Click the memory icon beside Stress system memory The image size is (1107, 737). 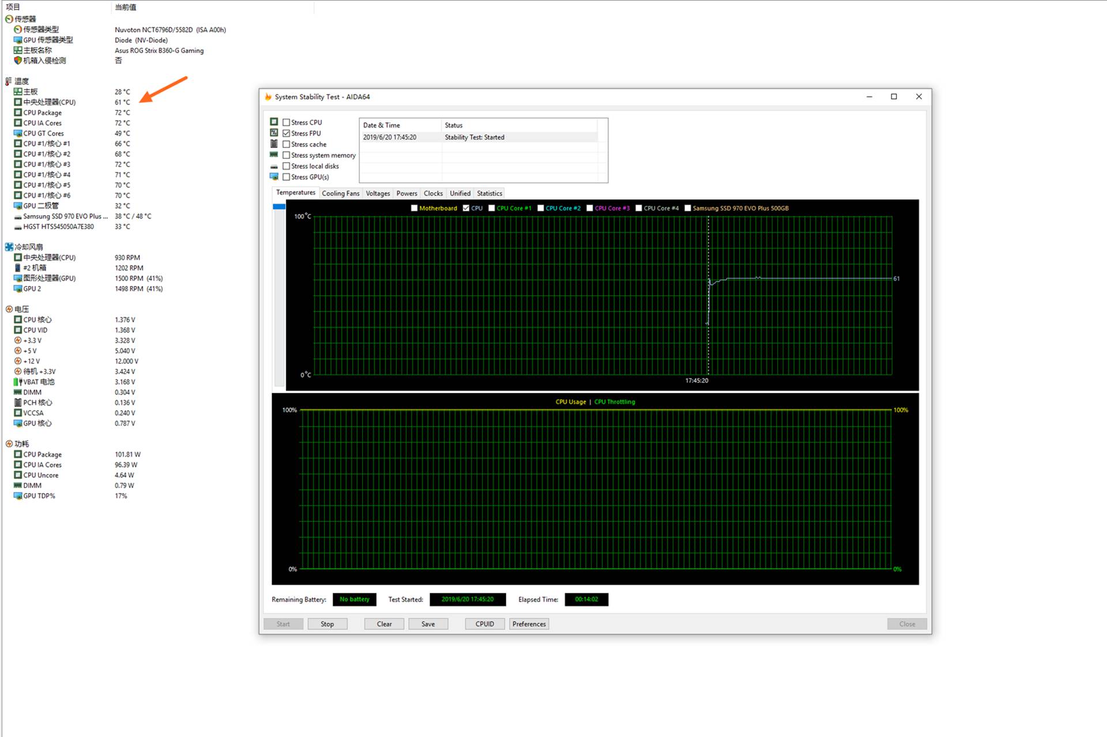pyautogui.click(x=274, y=155)
